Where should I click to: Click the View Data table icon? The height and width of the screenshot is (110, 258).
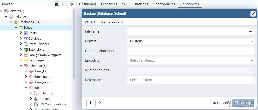tap(64, 4)
